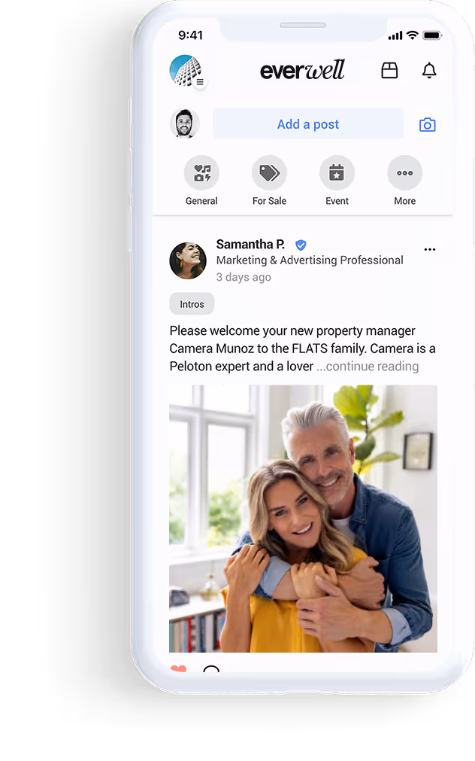475x761 pixels.
Task: Select the General post category icon
Action: tap(201, 173)
